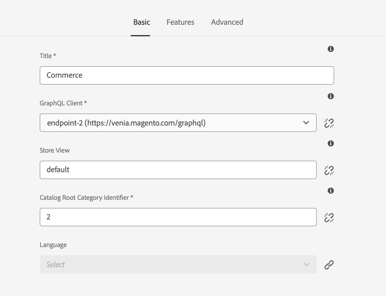Open the Language Select dropdown
386x296 pixels.
pos(178,264)
